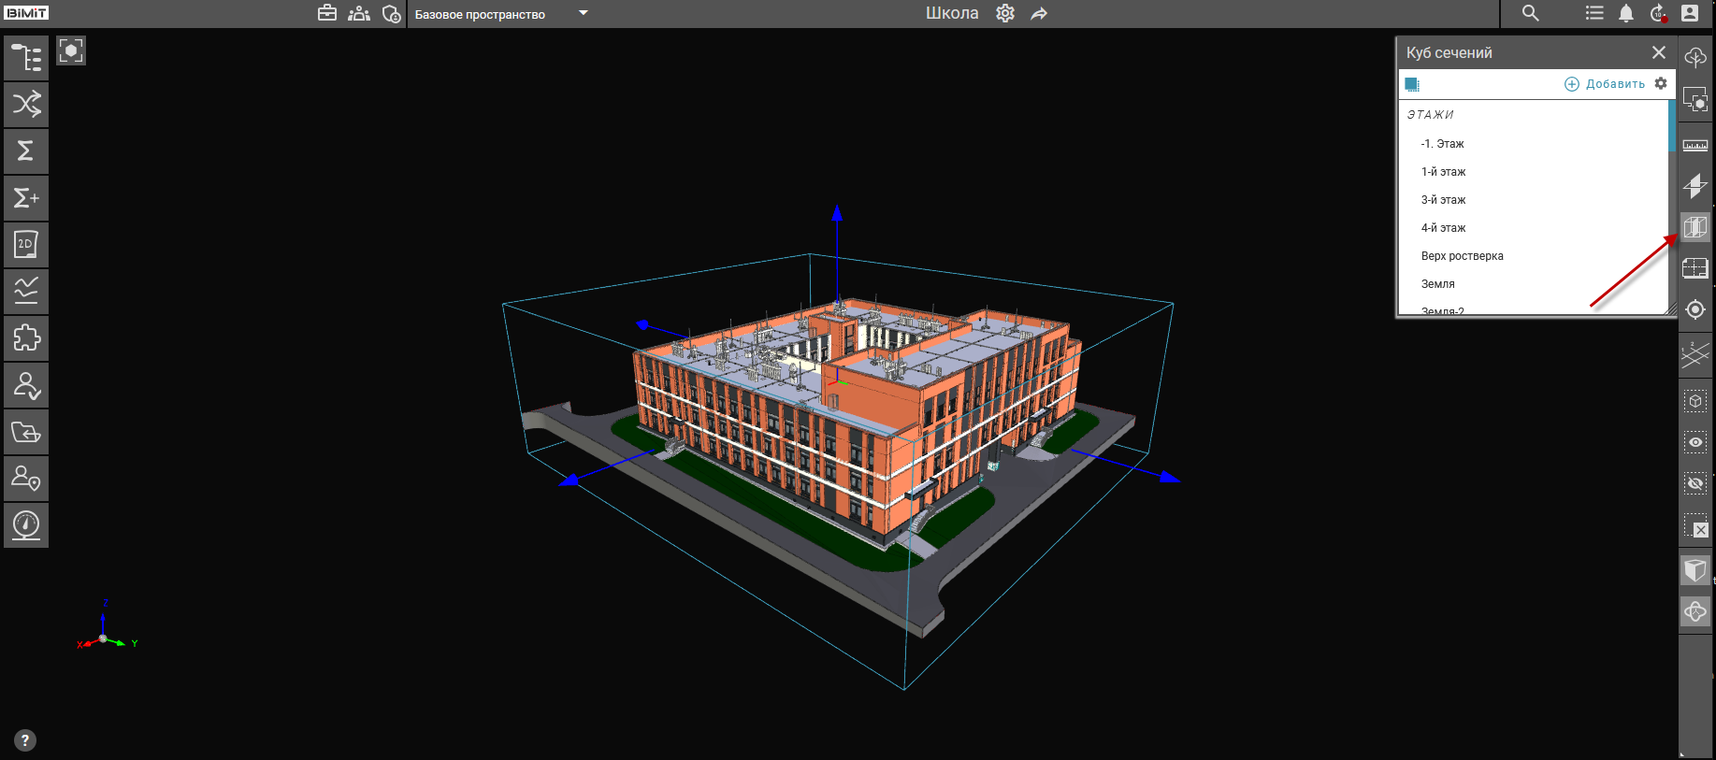This screenshot has height=760, width=1716.
Task: Open the floor plan view tool
Action: [x=1694, y=268]
